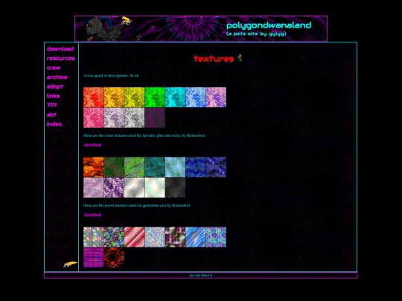Image resolution: width=402 pixels, height=301 pixels.
Task: Choose the blue diagonal streaks texture
Action: 196,237
